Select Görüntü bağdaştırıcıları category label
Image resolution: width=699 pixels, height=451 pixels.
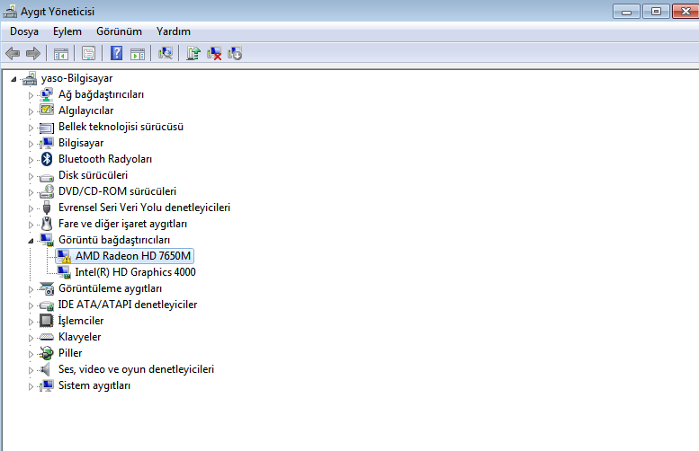pyautogui.click(x=114, y=240)
